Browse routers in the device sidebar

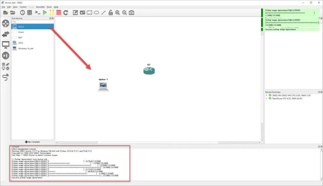pyautogui.click(x=6, y=23)
